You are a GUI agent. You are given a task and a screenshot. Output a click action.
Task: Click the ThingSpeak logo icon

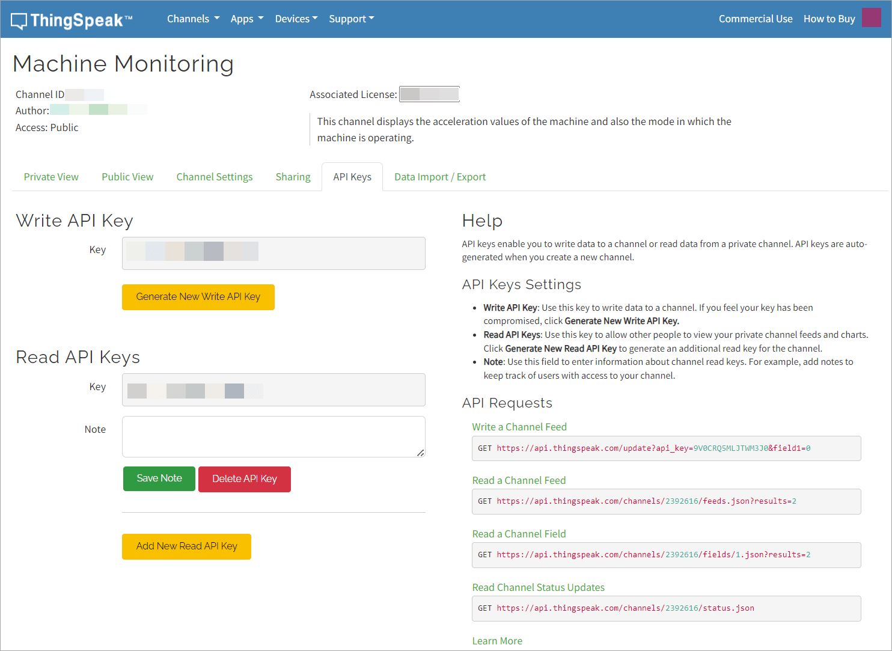(x=19, y=19)
